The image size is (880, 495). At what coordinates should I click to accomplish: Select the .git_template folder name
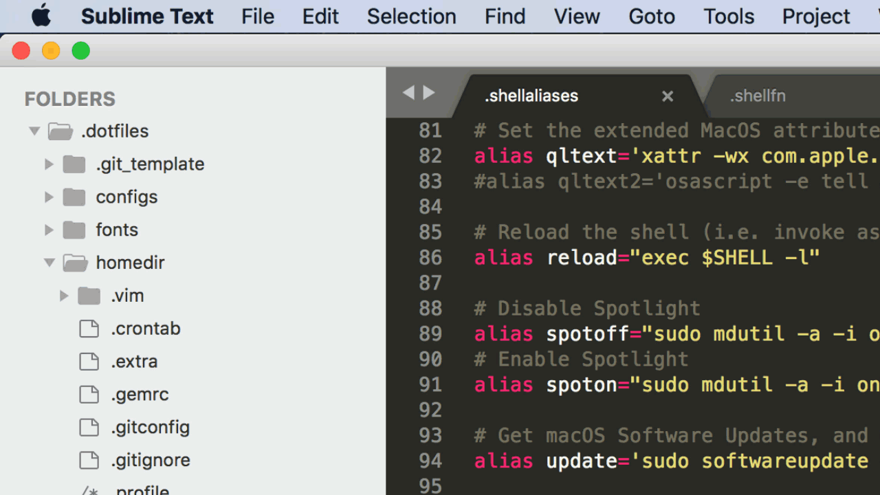click(x=150, y=164)
